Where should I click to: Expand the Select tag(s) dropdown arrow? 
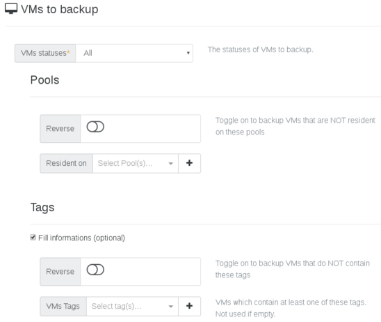tap(171, 307)
